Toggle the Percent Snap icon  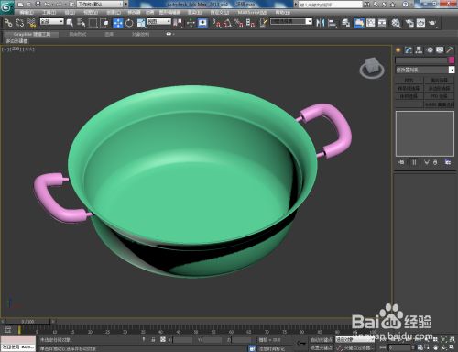point(239,23)
